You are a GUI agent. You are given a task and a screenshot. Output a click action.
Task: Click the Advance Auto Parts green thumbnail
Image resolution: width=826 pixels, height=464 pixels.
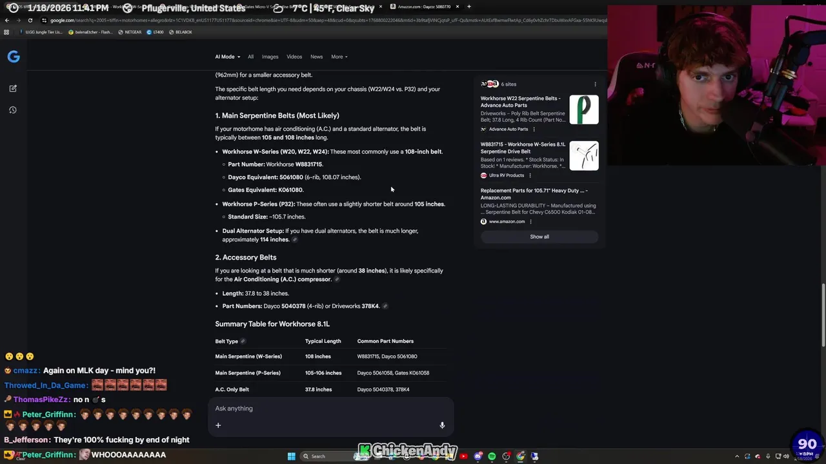(584, 110)
